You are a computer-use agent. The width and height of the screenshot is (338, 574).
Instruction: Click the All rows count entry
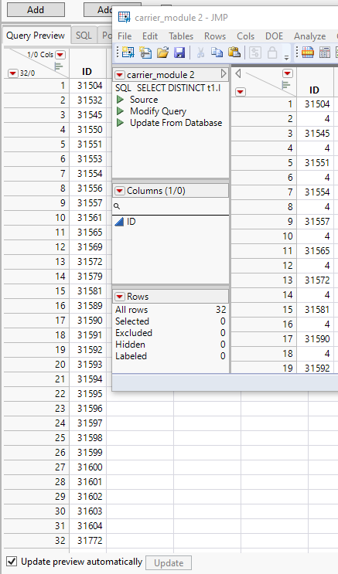tap(170, 310)
